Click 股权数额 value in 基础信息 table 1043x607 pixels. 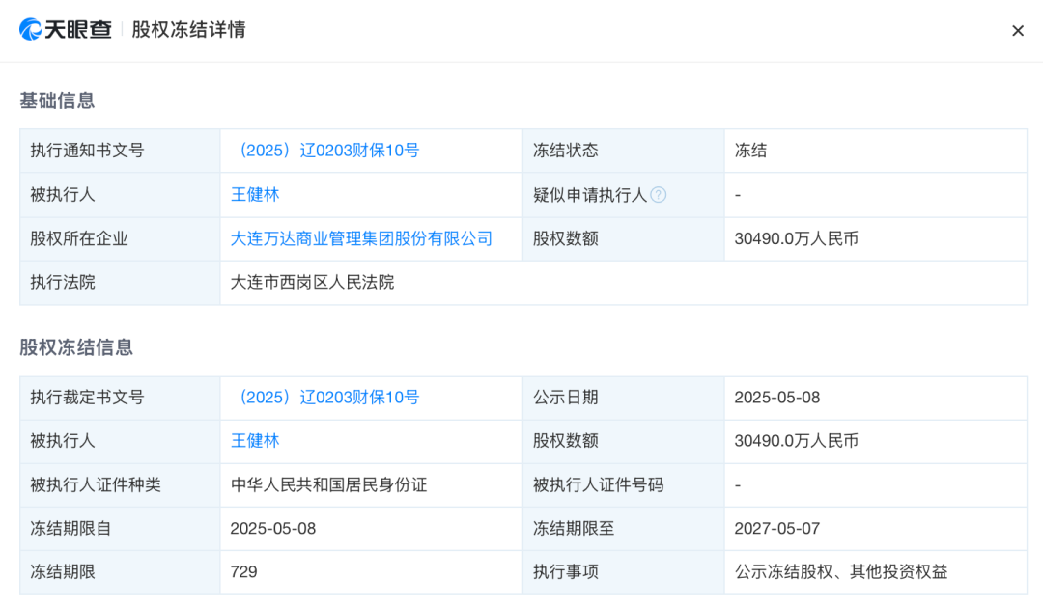796,238
